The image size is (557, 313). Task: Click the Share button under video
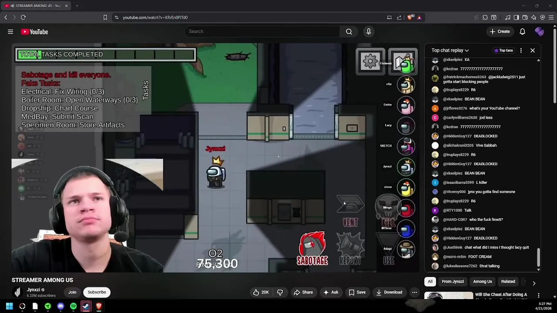(x=303, y=293)
